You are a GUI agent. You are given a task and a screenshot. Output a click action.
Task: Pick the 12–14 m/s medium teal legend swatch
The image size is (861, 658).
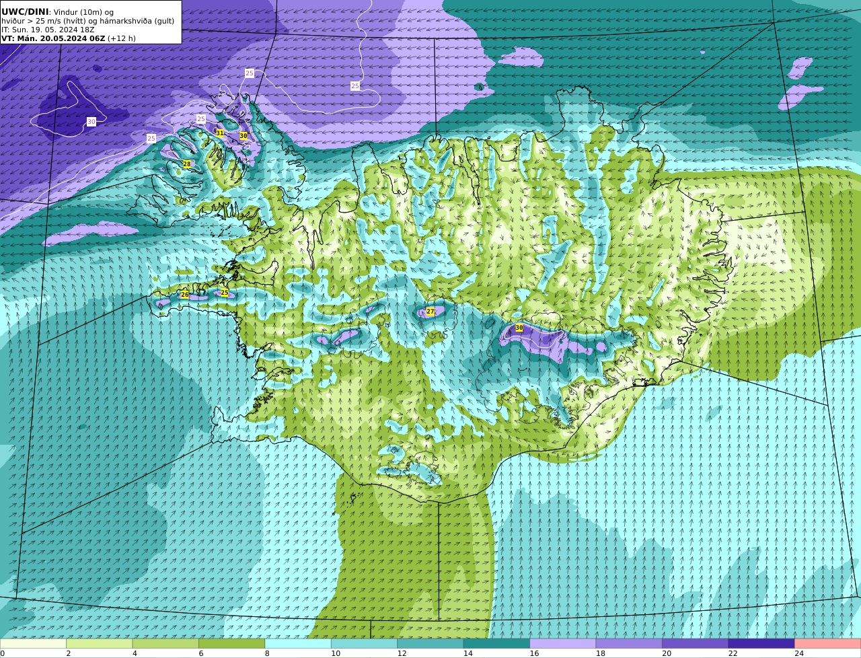click(430, 643)
